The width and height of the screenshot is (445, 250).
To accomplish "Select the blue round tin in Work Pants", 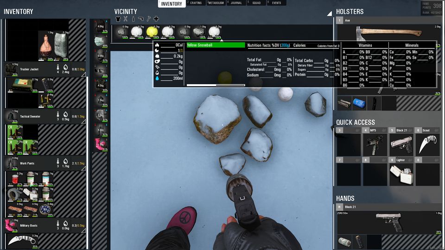I will pyautogui.click(x=46, y=210).
